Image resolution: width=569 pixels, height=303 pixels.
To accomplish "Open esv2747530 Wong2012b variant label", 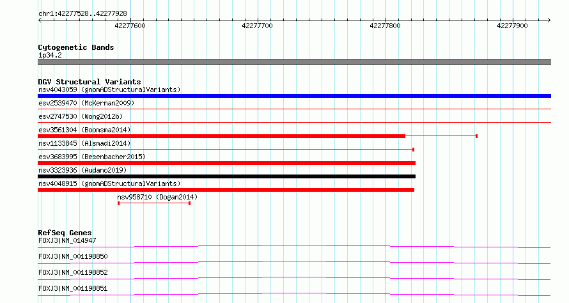I will (81, 116).
